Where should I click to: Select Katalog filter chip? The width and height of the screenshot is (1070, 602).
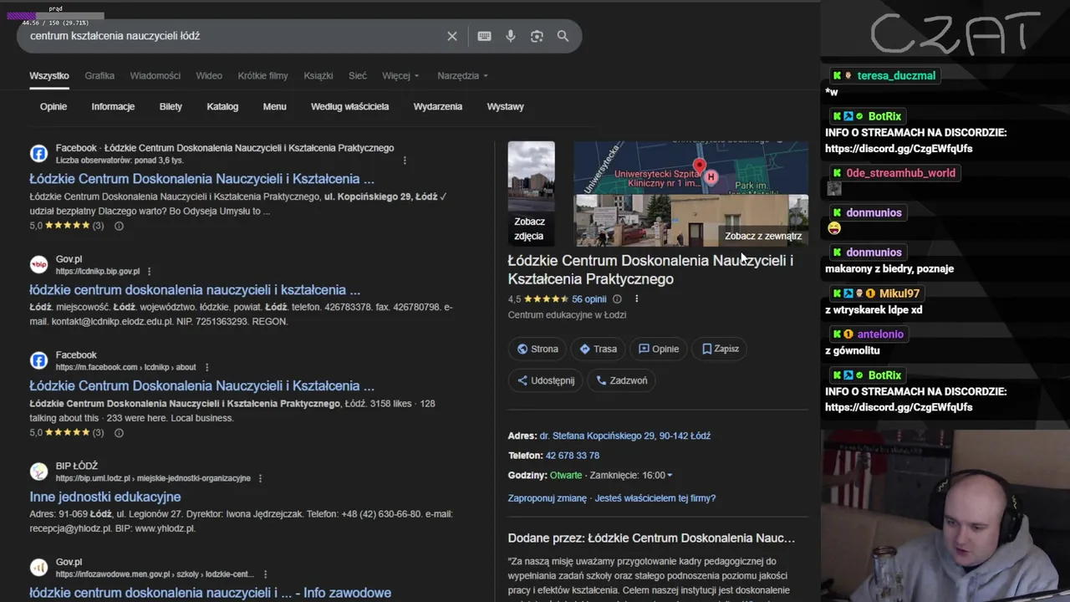point(222,106)
